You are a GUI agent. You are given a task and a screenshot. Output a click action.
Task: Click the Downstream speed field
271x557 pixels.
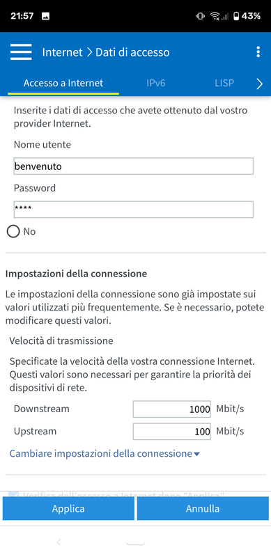point(172,409)
